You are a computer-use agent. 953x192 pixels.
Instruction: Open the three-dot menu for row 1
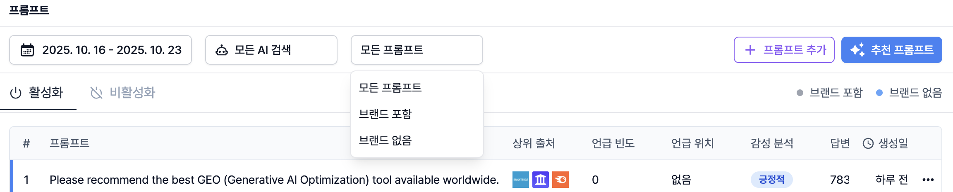(x=928, y=180)
